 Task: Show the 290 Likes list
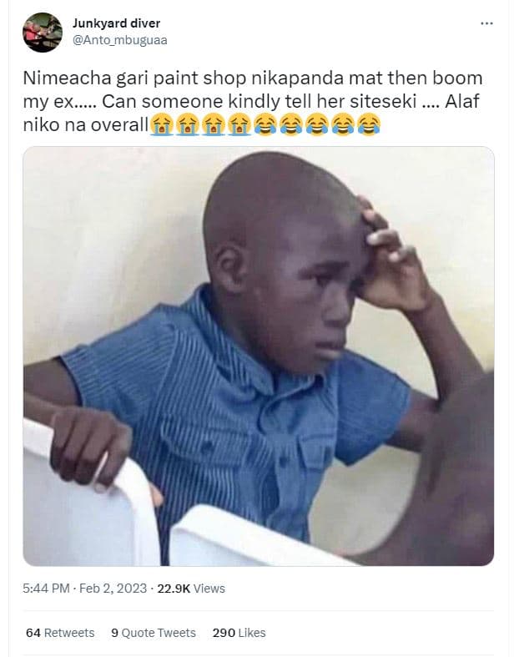pos(239,633)
